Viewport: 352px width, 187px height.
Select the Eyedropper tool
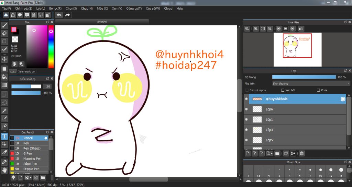[4, 162]
